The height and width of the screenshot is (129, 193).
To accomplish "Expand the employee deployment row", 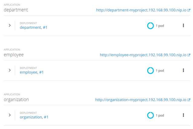I will (x=10, y=70).
